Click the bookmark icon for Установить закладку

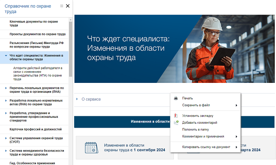[x=176, y=116]
